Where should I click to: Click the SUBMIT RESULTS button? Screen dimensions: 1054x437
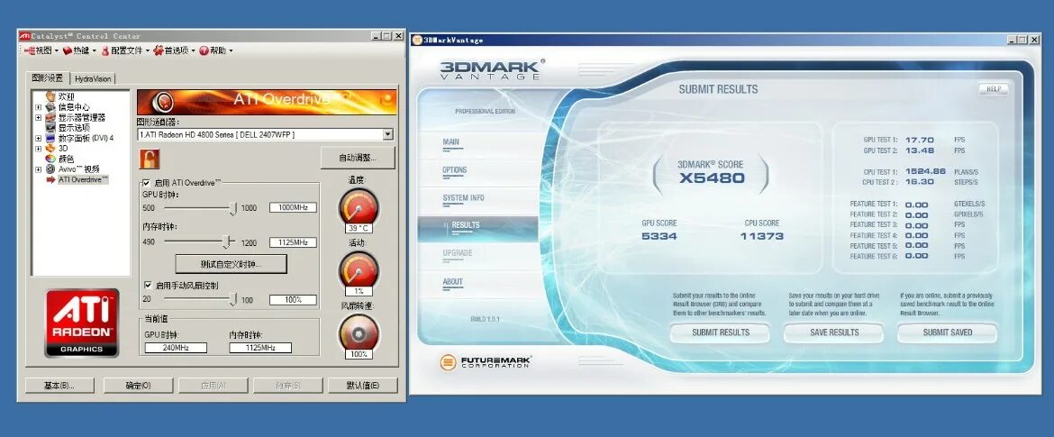point(721,332)
